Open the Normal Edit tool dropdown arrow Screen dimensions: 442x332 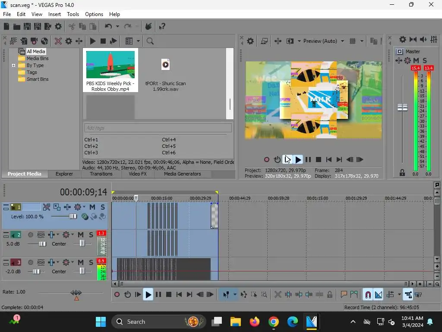pos(235,295)
